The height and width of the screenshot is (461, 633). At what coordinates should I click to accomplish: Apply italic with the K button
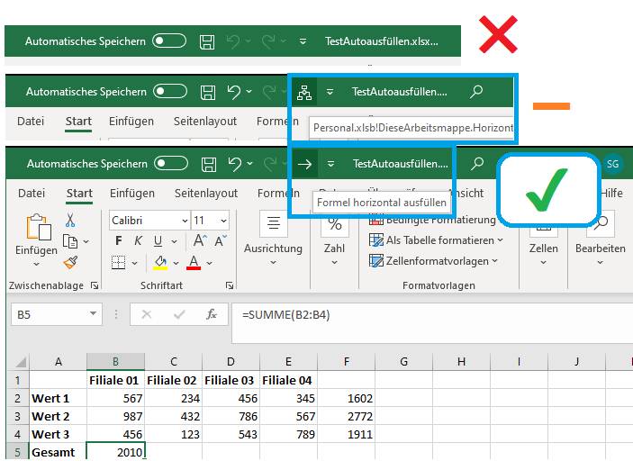[138, 241]
